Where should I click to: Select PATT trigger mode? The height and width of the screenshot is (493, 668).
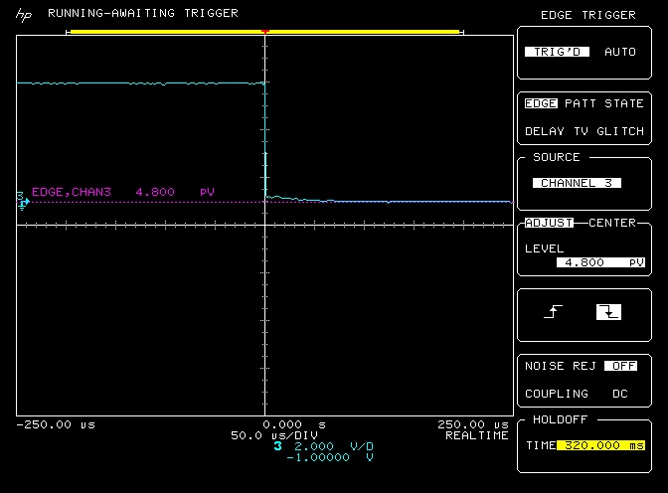(x=581, y=103)
